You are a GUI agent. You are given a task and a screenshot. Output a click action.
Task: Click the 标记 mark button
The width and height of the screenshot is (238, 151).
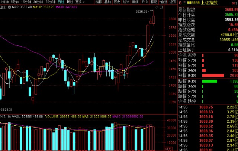click(154, 2)
